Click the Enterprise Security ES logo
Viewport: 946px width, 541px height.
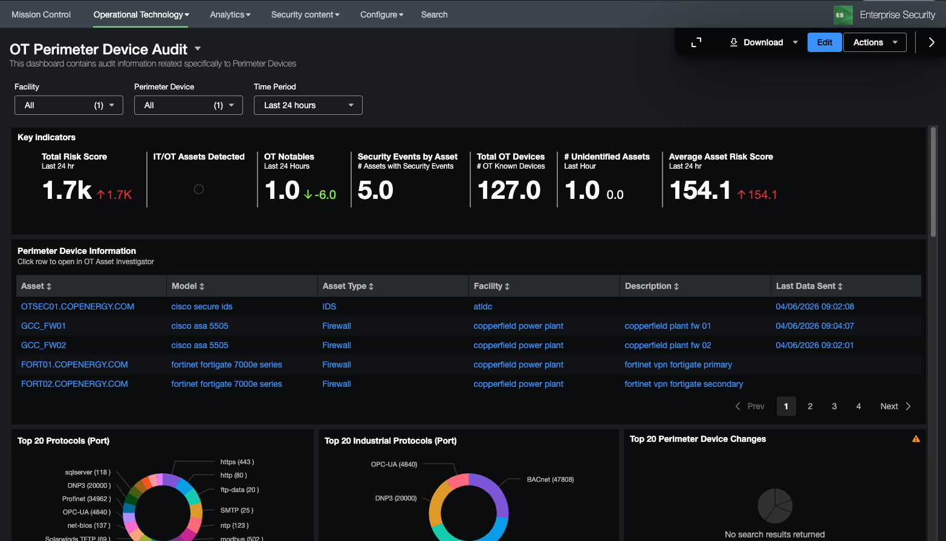pyautogui.click(x=843, y=15)
